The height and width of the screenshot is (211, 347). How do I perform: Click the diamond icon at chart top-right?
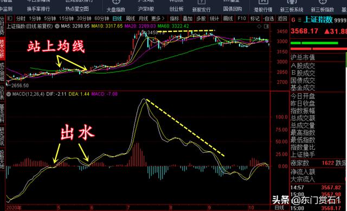259,27
